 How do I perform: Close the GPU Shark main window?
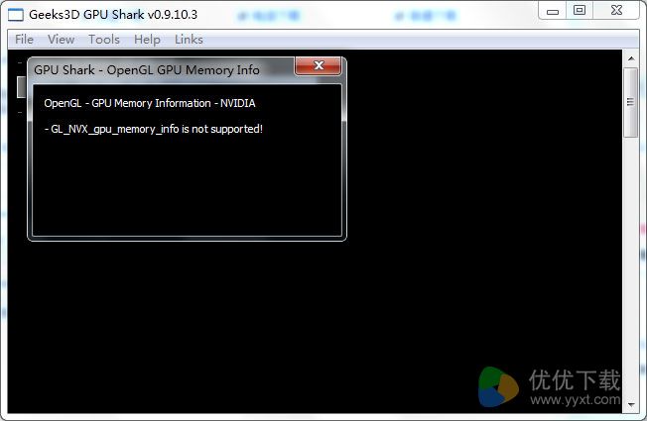coord(616,11)
